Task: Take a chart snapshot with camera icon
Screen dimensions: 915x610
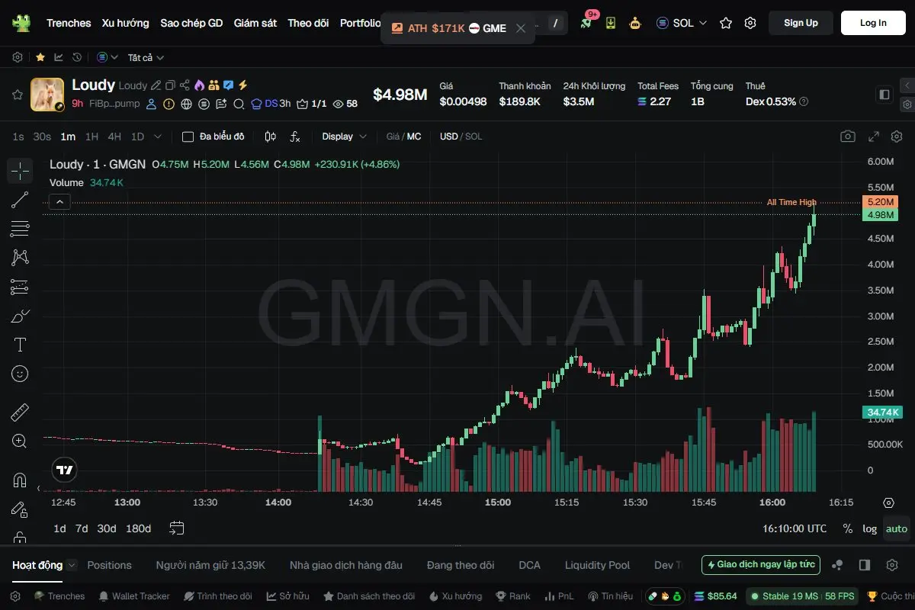Action: pyautogui.click(x=847, y=136)
